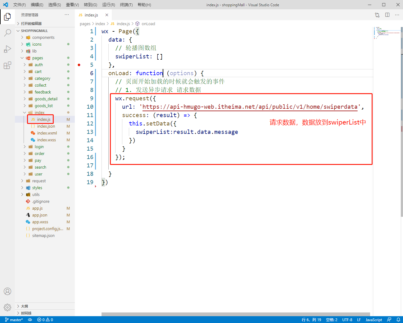403x323 pixels.
Task: Open the notifications bell in status bar
Action: coord(398,320)
